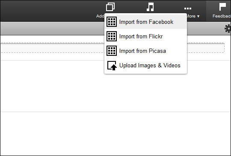Click the grid icon beside Import from Picasa
This screenshot has height=156, width=231.
click(x=112, y=51)
